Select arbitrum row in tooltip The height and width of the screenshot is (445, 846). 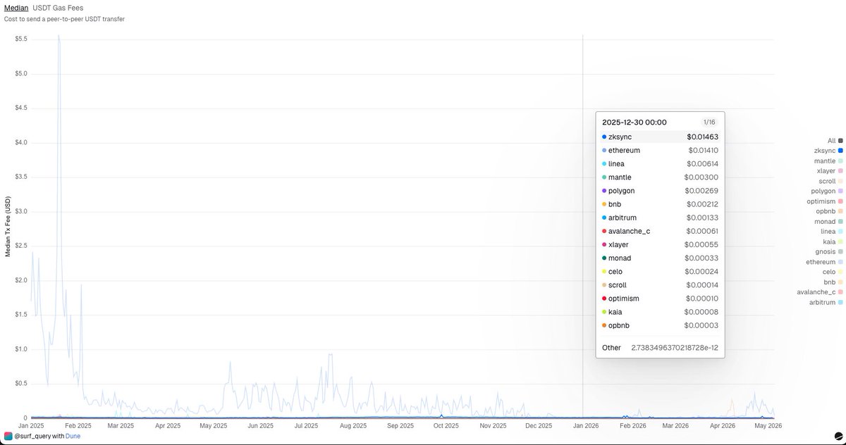coord(660,218)
